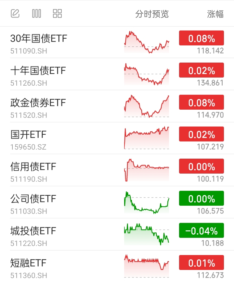This screenshot has height=281, width=234.
Task: Open 城投债ETF stock row
Action: point(117,234)
